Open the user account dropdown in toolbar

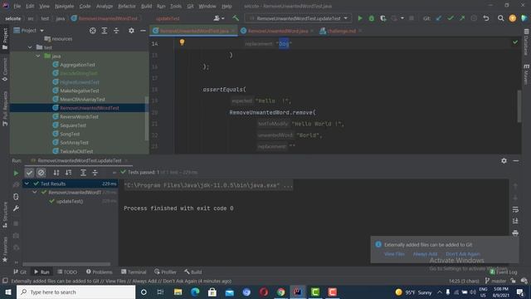pos(219,18)
